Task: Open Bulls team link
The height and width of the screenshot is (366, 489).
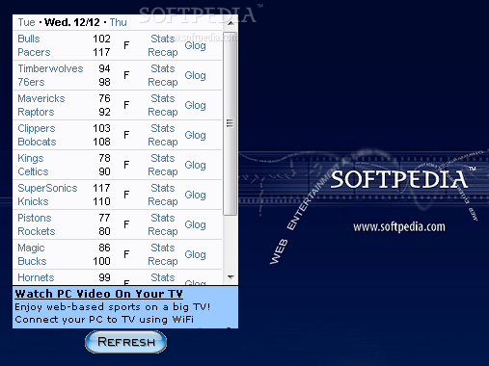Action: (29, 39)
